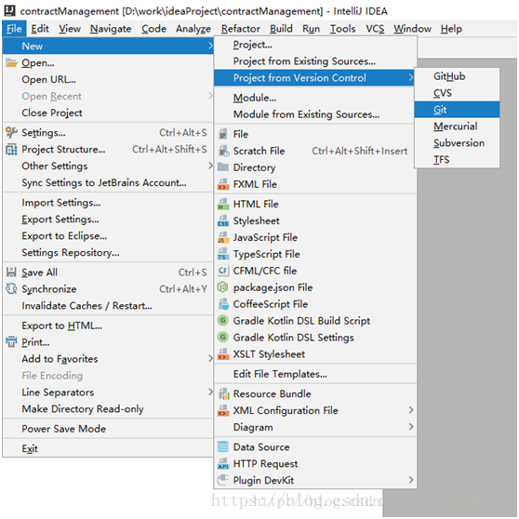Select Git from version control list

click(457, 110)
